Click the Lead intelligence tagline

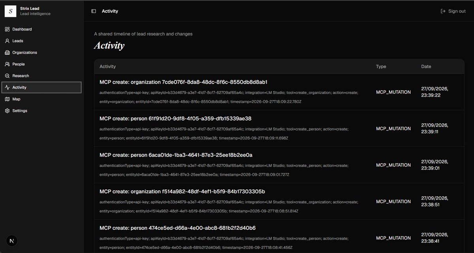pyautogui.click(x=35, y=14)
